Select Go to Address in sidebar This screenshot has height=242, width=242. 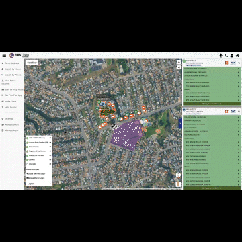point(11,63)
